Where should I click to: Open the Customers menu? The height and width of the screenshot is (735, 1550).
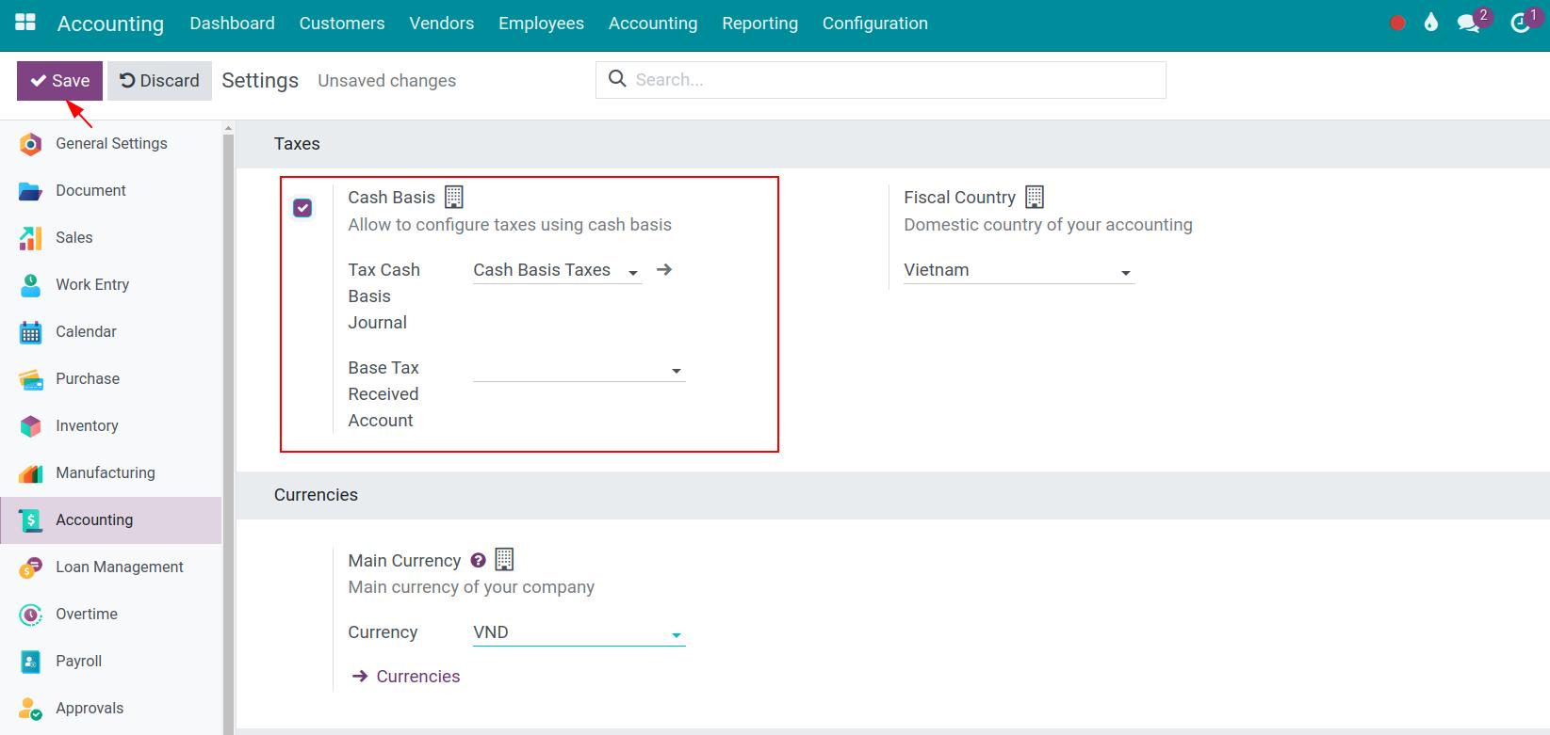click(x=342, y=24)
